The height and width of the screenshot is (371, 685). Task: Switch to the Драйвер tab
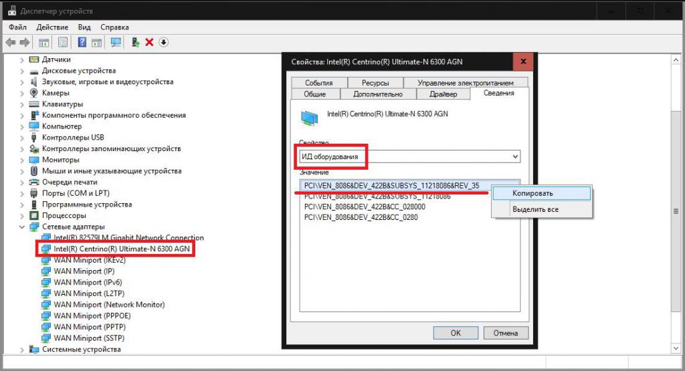(443, 94)
